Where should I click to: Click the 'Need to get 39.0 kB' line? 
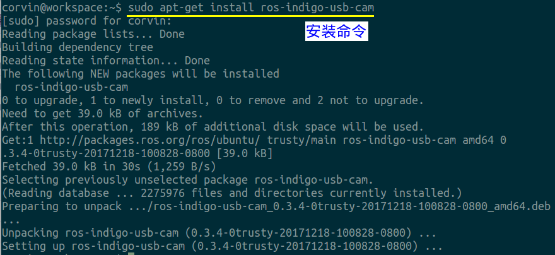103,114
